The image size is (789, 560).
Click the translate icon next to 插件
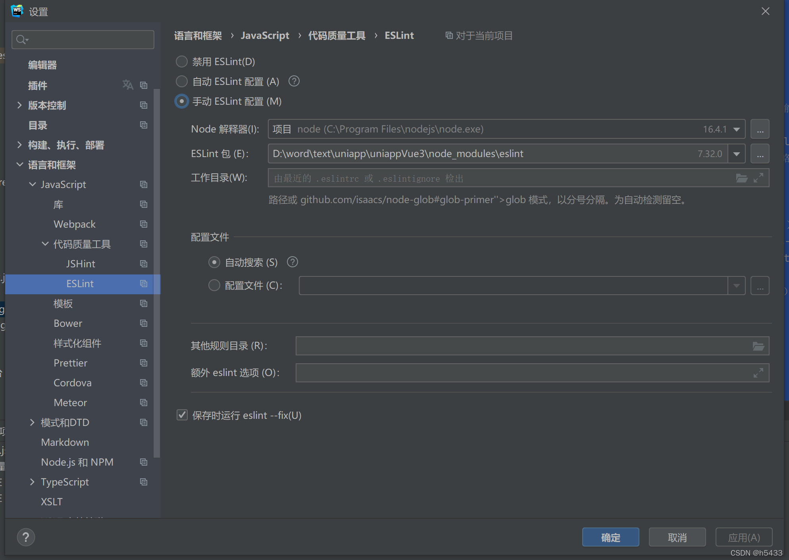tap(128, 85)
